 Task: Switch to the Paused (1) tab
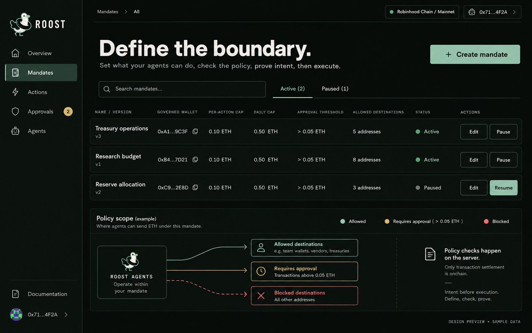[x=335, y=89]
